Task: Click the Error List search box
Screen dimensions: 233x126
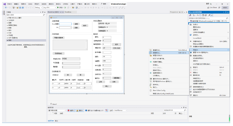Action: (x=175, y=110)
